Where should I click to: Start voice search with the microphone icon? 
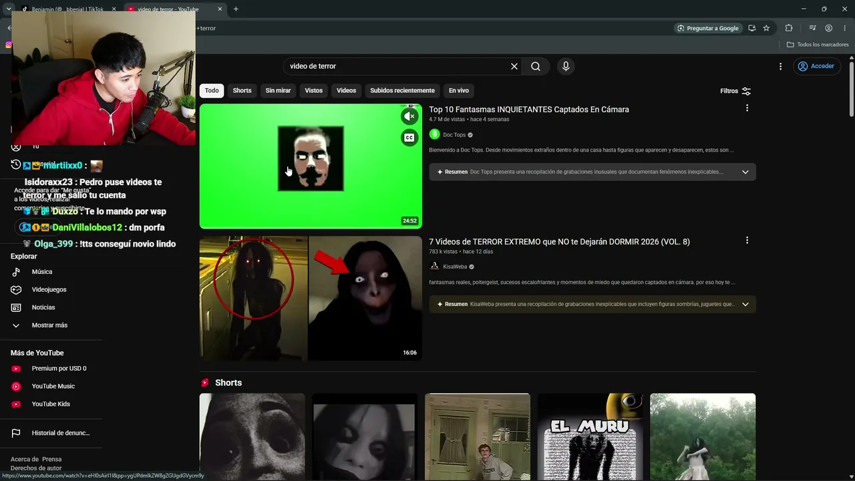[566, 66]
